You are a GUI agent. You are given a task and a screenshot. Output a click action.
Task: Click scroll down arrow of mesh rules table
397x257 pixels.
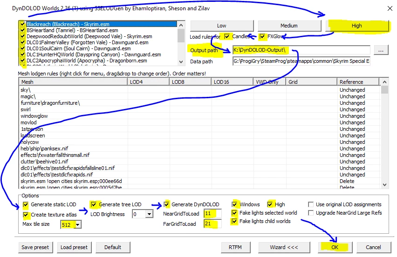(x=384, y=185)
